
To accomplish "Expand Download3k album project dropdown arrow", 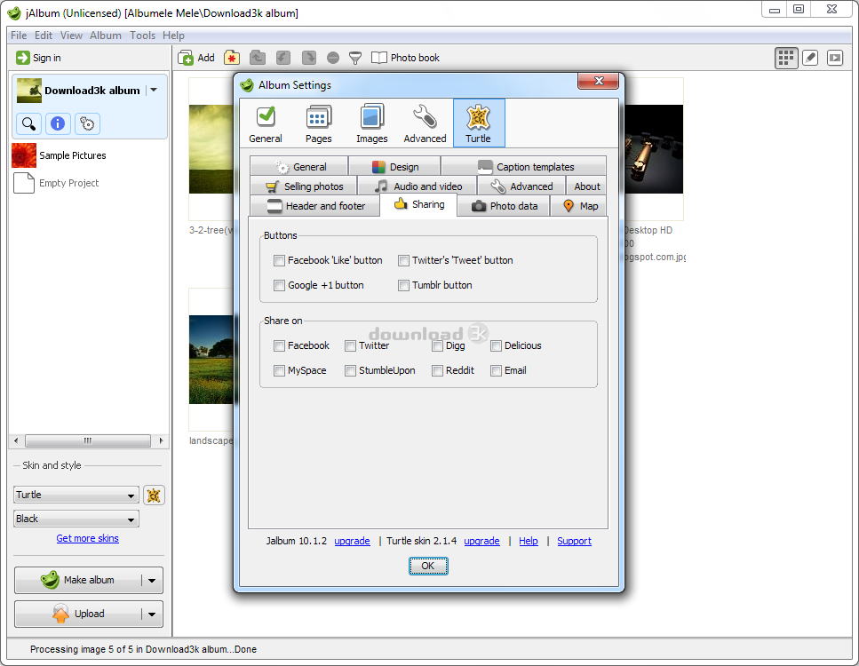I will pos(155,90).
